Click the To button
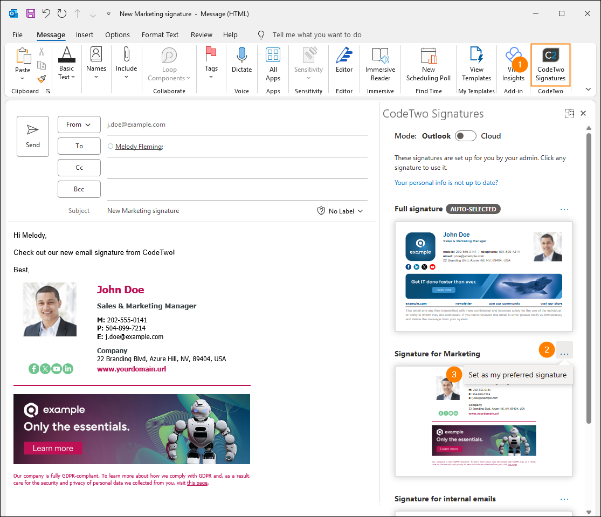Viewport: 601px width, 517px height. (79, 146)
